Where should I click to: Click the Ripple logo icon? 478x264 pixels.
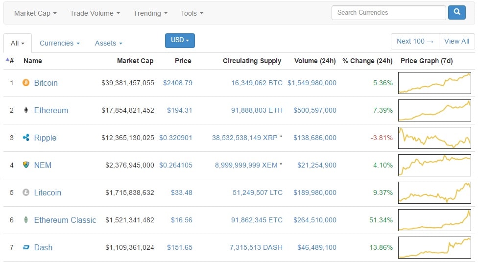(x=26, y=138)
